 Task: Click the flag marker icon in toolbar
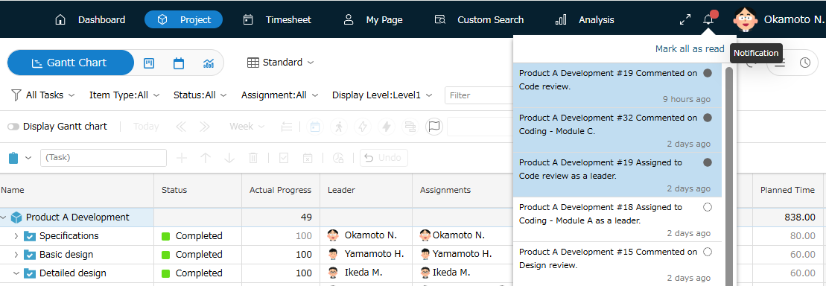point(434,127)
